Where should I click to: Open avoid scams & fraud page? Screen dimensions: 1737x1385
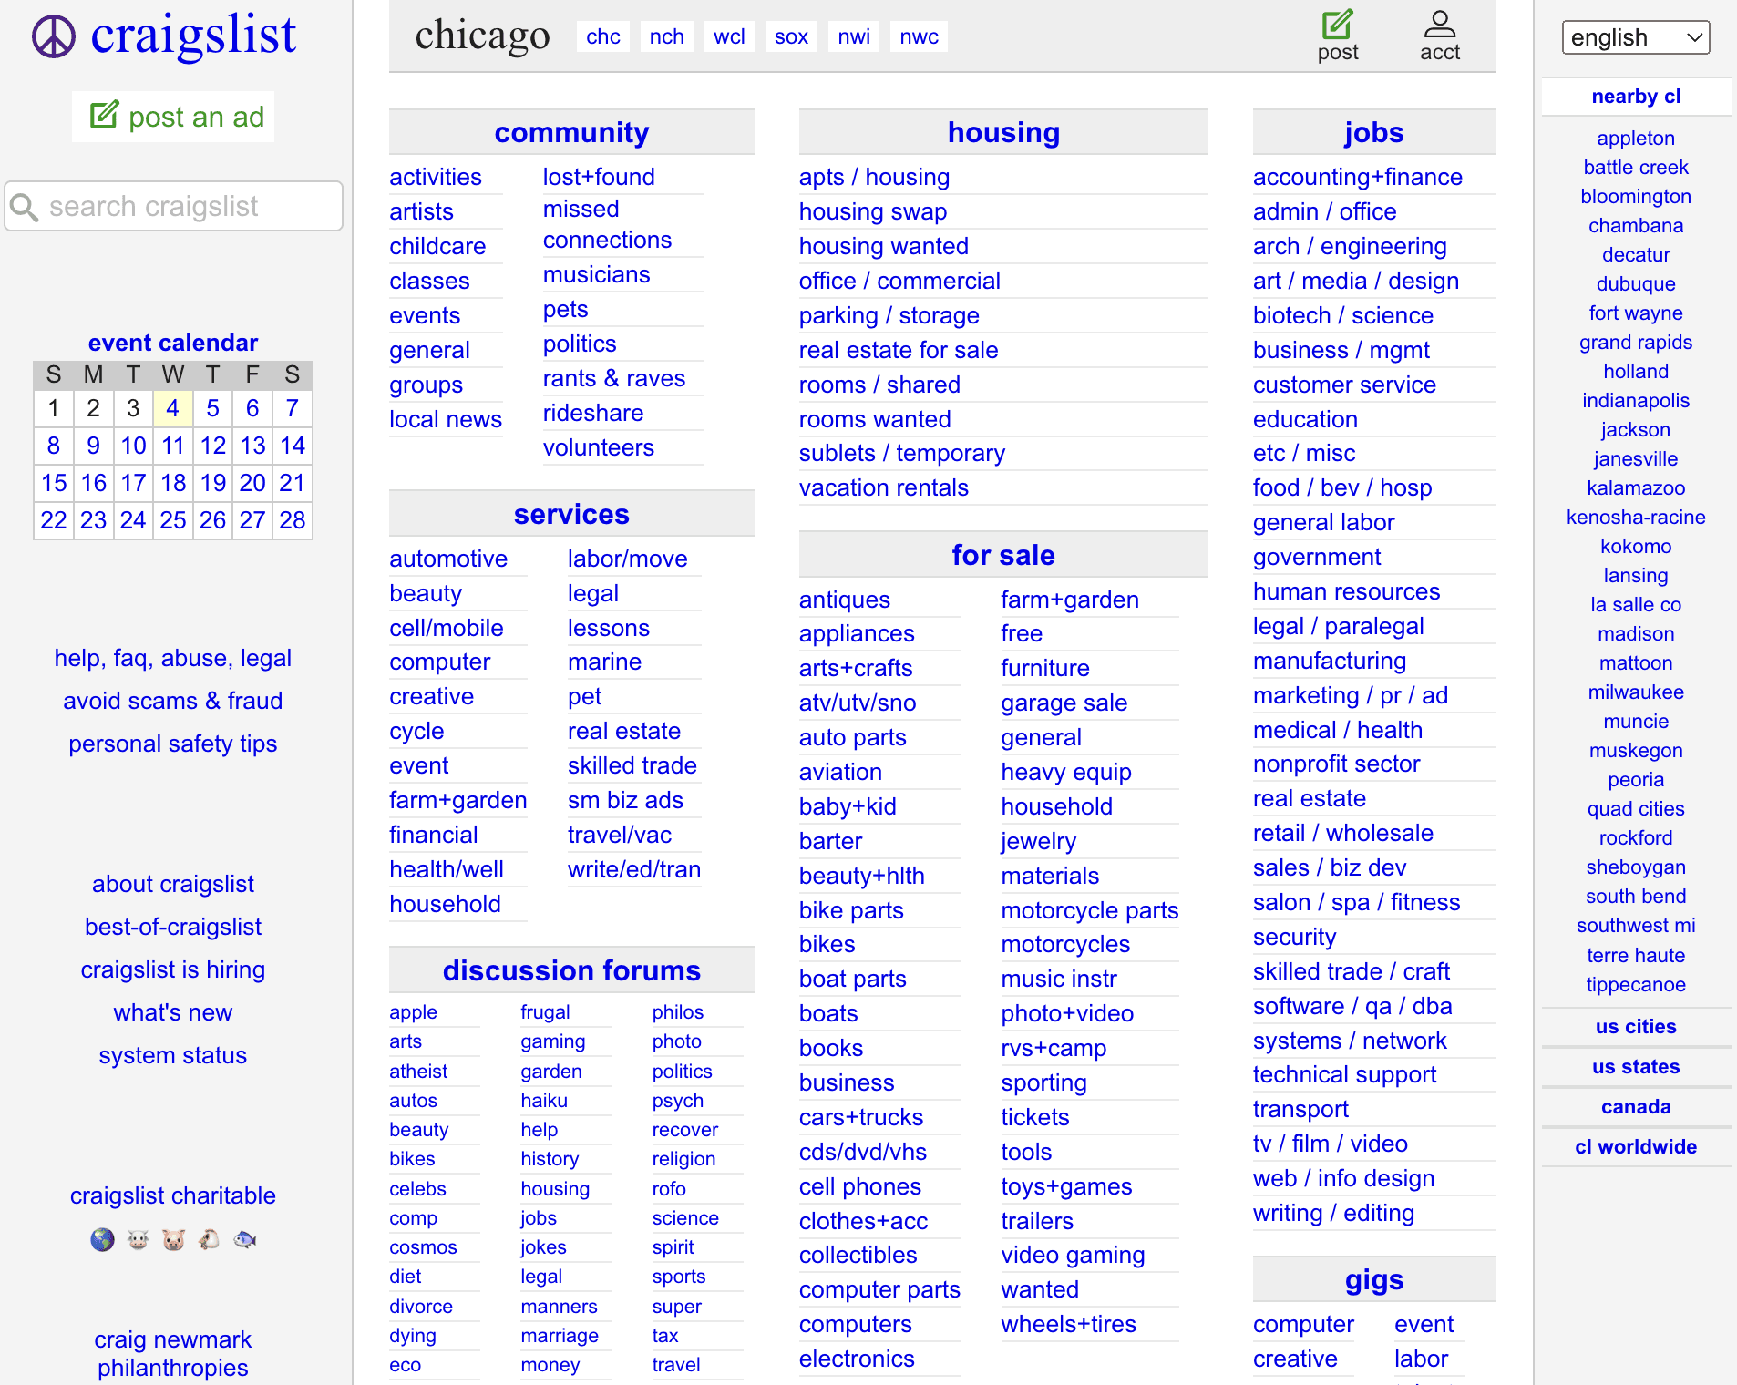click(173, 701)
